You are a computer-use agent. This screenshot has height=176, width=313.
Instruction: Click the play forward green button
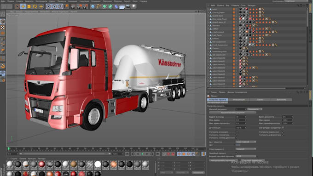click(x=142, y=154)
